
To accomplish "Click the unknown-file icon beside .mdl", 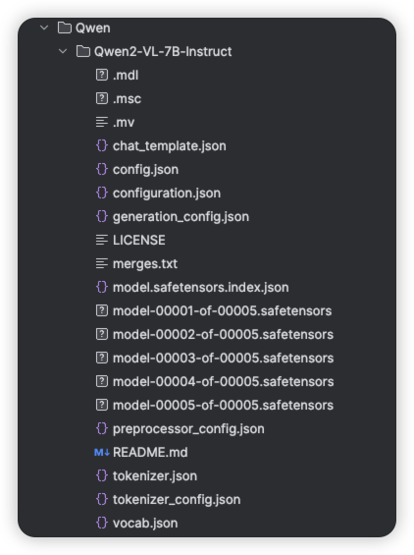I will (x=102, y=75).
